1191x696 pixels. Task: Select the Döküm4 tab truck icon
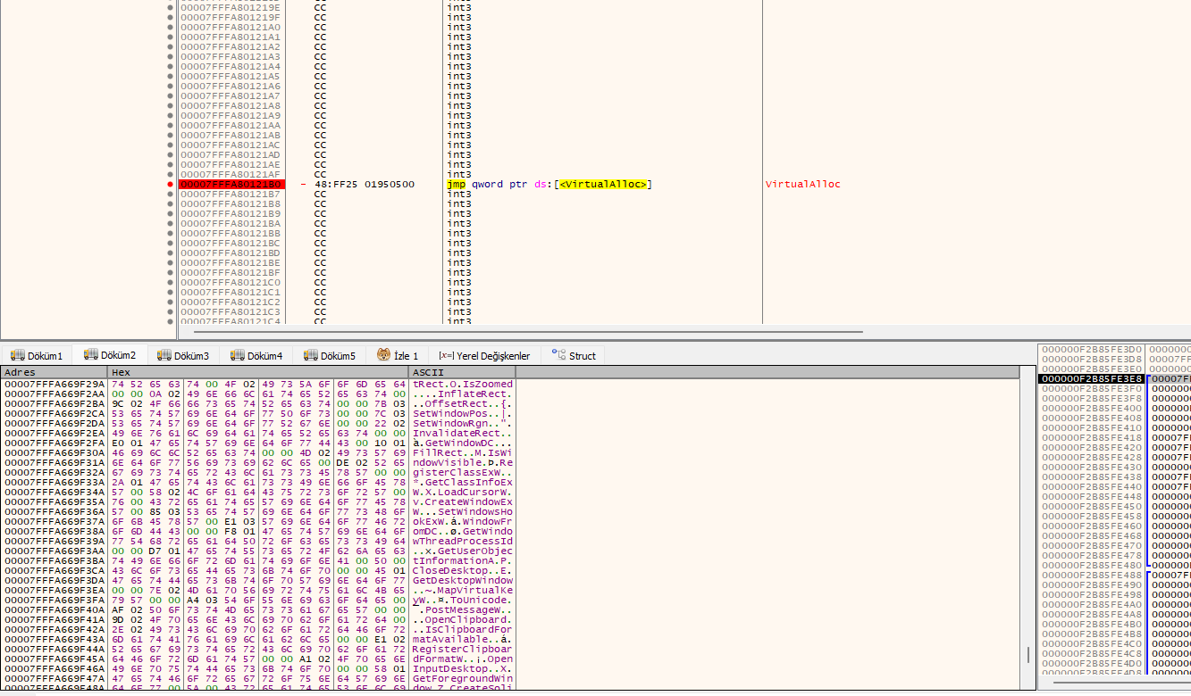coord(237,355)
